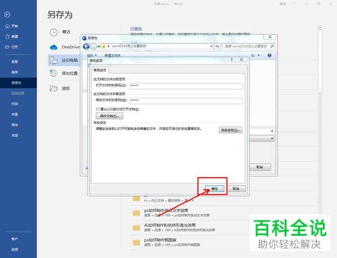This screenshot has height=258, width=337.
Task: Click the 保护文档 button
Action: [x=109, y=116]
